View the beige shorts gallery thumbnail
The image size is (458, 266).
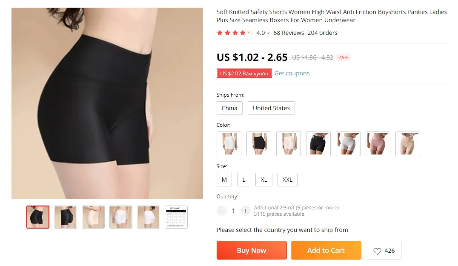pyautogui.click(x=93, y=217)
